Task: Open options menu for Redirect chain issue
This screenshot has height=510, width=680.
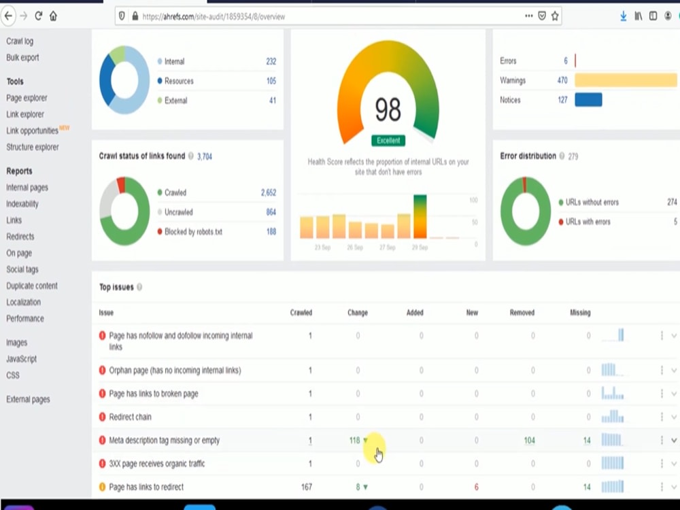Action: point(662,417)
